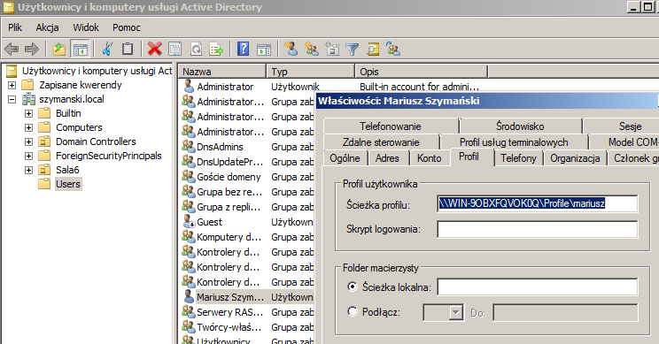Image resolution: width=659 pixels, height=344 pixels.
Task: Click the Export list icon
Action: [216, 50]
